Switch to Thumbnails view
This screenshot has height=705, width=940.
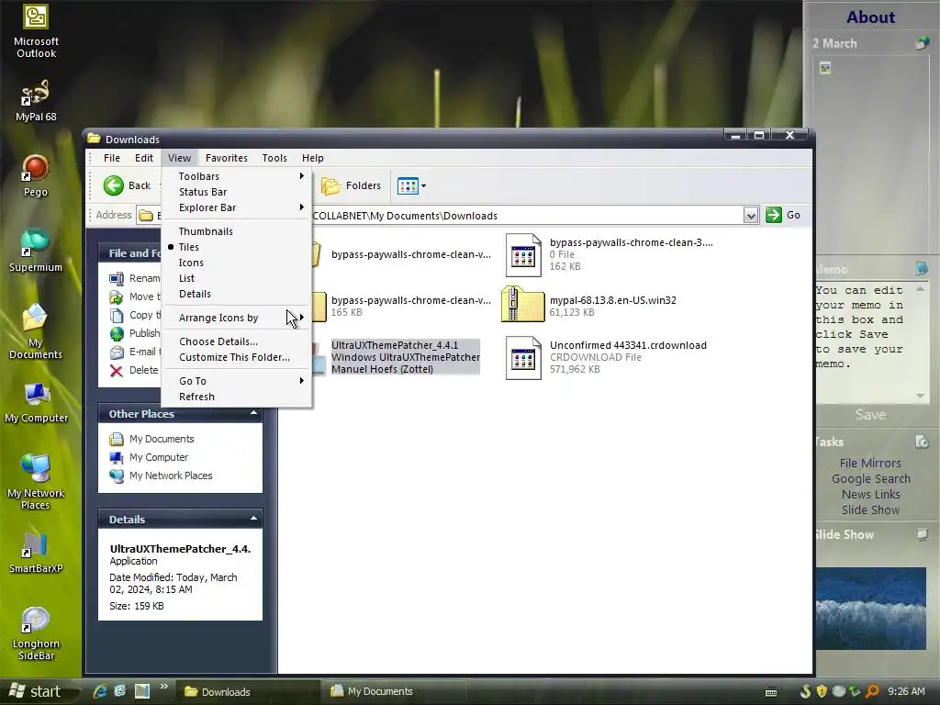pyautogui.click(x=236, y=231)
